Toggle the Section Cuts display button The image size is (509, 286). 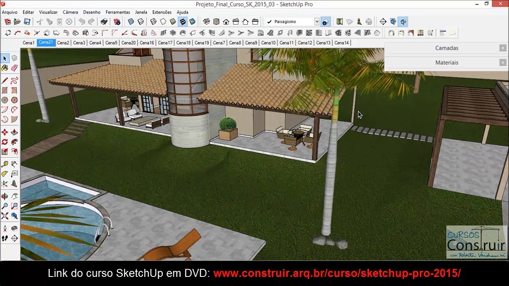click(403, 21)
